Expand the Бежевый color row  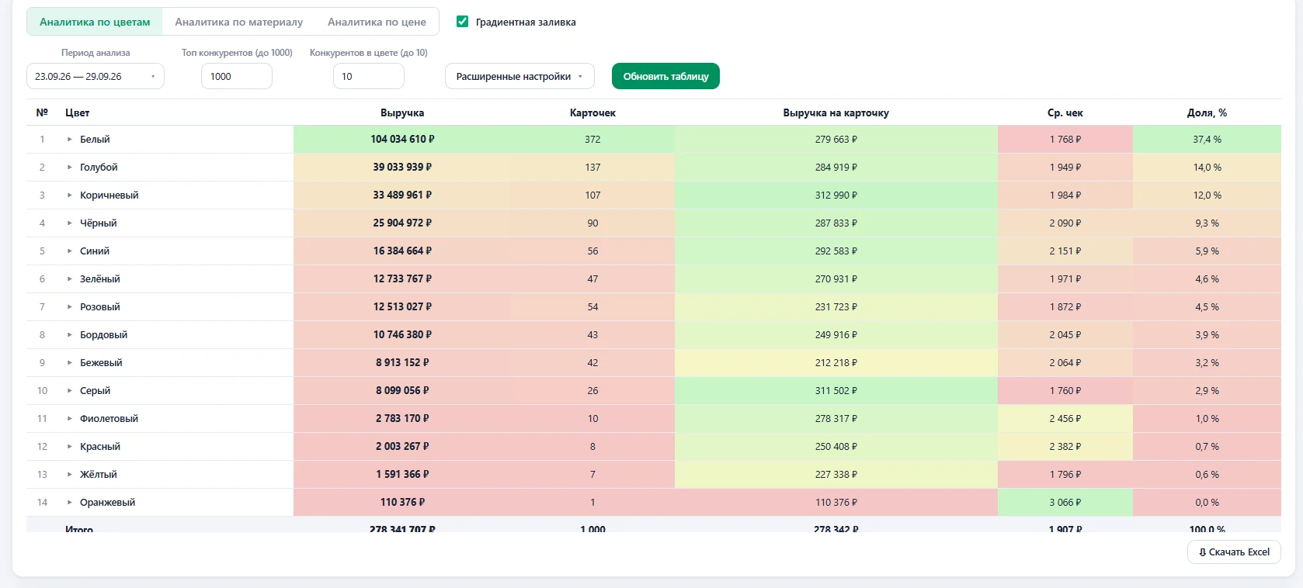click(69, 363)
